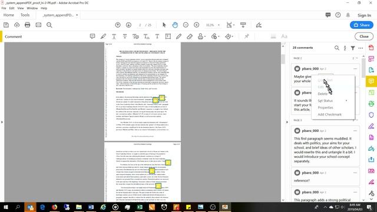Screen dimensions: 377x212
Task: Click the Share button
Action: coord(362,25)
